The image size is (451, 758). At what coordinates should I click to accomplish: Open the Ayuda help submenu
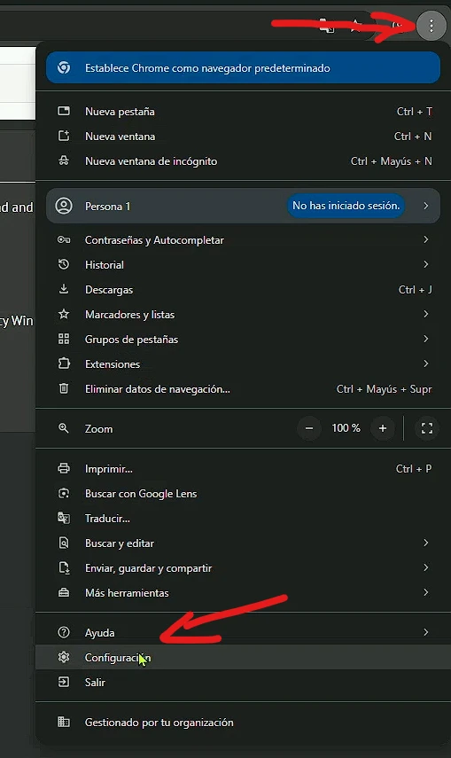tap(243, 632)
